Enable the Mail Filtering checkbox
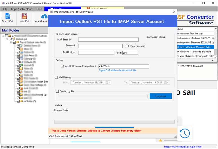218x149 pixels. point(56,77)
